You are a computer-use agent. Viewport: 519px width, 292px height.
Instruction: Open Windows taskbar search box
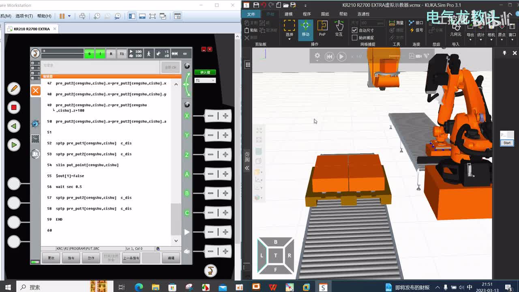[x=65, y=287]
